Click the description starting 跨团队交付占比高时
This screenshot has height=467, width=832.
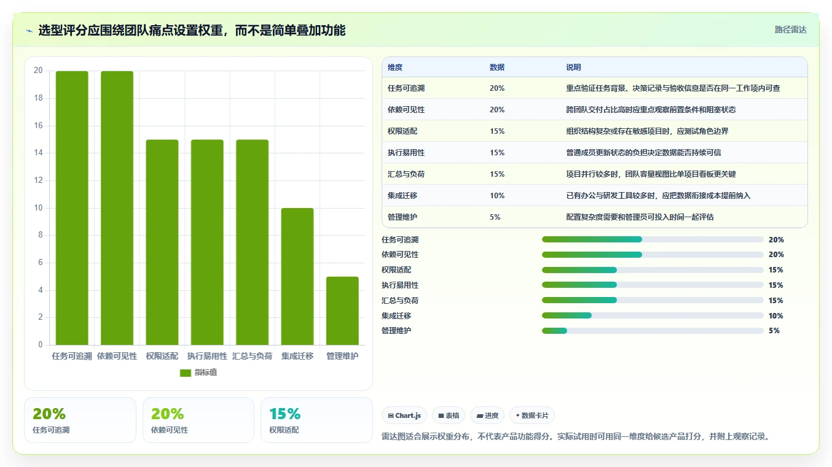[x=651, y=110]
